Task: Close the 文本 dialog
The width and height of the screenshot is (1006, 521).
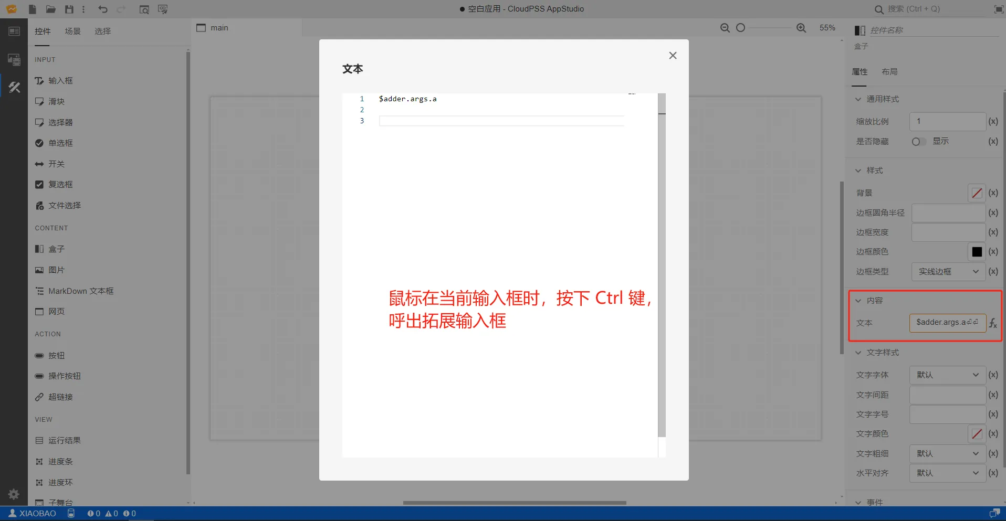Action: tap(673, 56)
